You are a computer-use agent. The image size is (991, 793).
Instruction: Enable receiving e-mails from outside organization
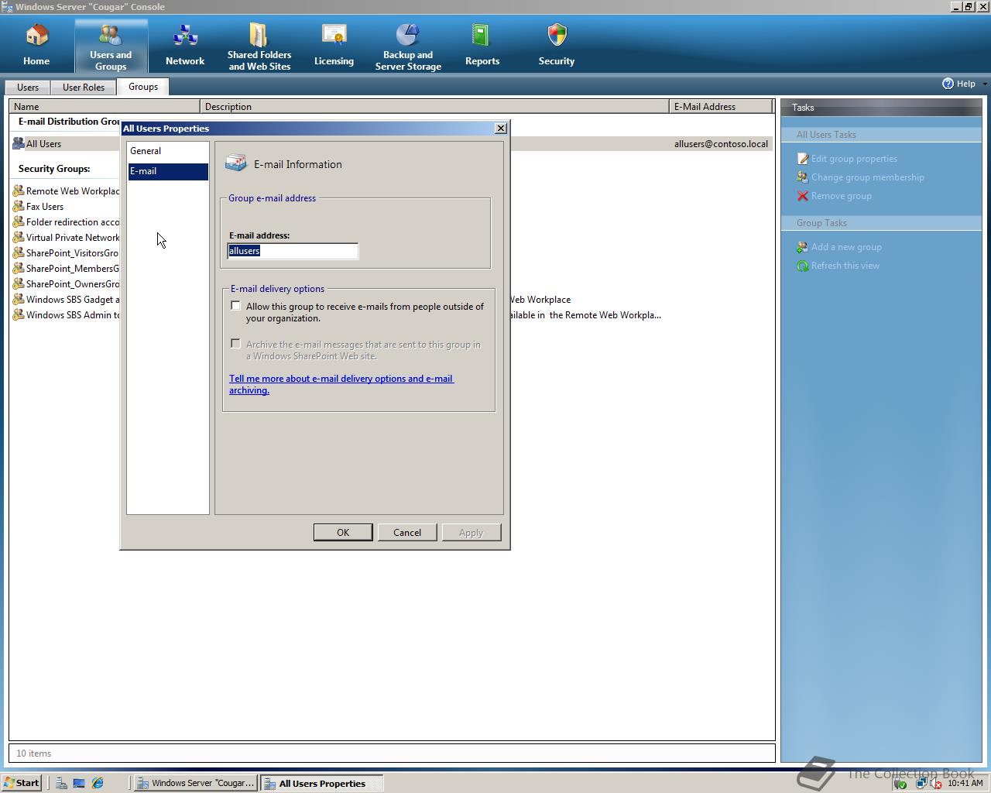click(235, 306)
